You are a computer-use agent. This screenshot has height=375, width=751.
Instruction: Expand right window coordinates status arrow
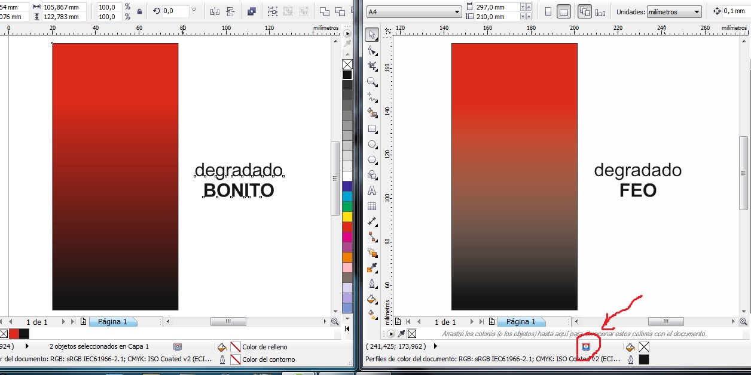(435, 346)
